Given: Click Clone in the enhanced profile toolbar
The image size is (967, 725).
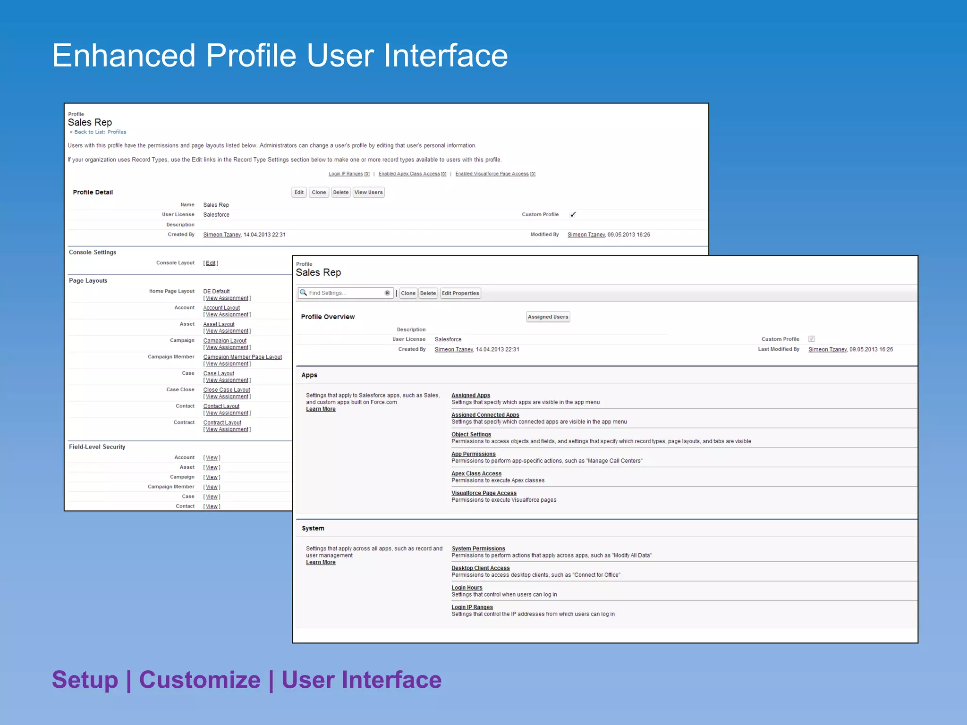Looking at the screenshot, I should pos(408,293).
